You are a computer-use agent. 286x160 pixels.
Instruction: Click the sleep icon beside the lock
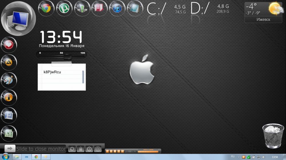click(x=89, y=149)
